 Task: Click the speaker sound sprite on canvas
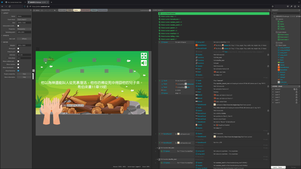click(144, 63)
